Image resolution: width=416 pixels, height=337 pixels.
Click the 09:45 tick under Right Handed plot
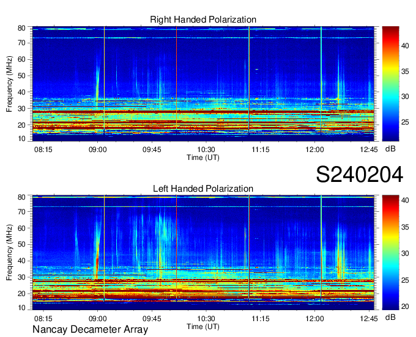(x=152, y=150)
